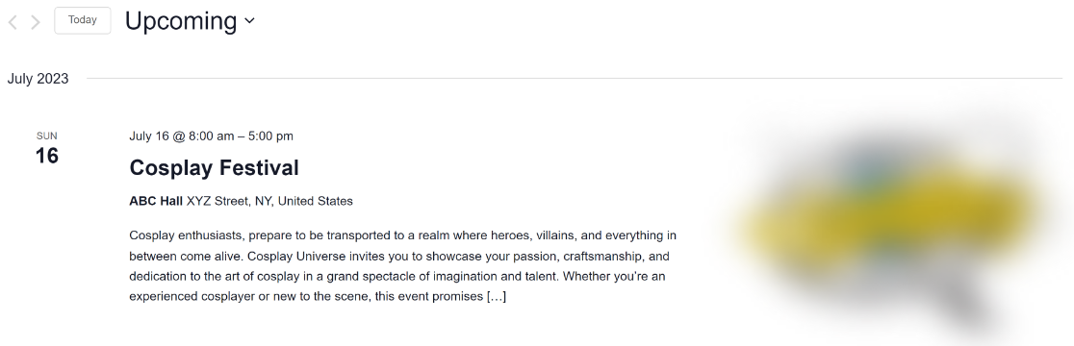This screenshot has width=1074, height=346.
Task: Select the ABC Hall venue name
Action: pos(156,201)
